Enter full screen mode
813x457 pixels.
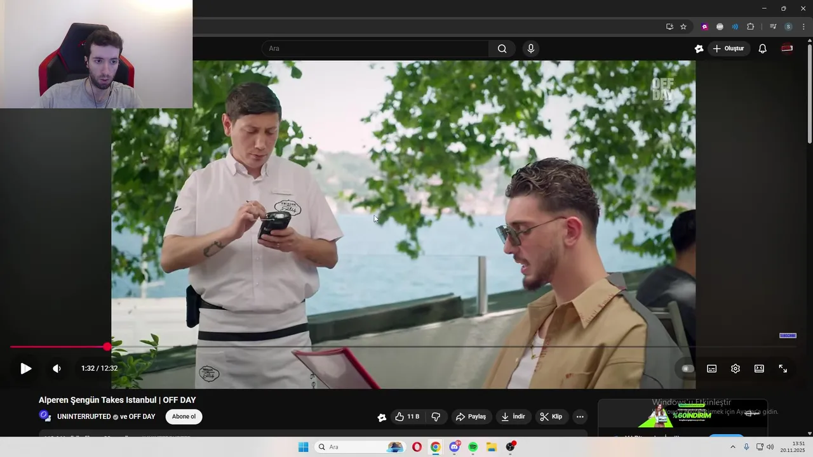coord(783,369)
